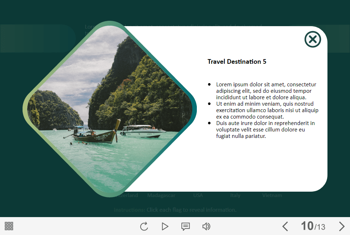Select the Madagascar flag label
Viewport: 350px width, 235px height.
pos(161,196)
